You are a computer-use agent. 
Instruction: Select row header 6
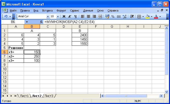(x=4, y=52)
